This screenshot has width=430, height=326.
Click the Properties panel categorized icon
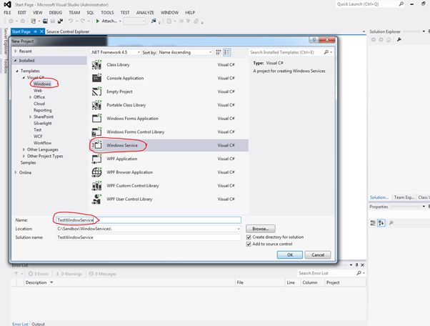(373, 223)
